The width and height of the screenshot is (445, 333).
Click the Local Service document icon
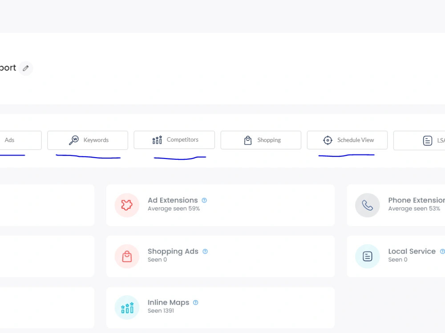(x=367, y=256)
